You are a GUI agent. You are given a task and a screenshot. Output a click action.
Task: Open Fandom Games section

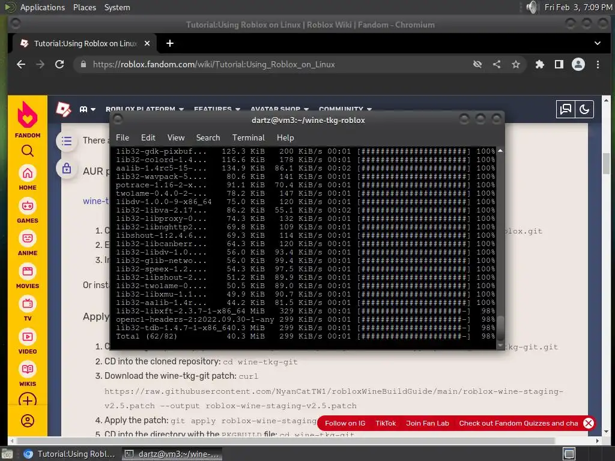coord(28,210)
